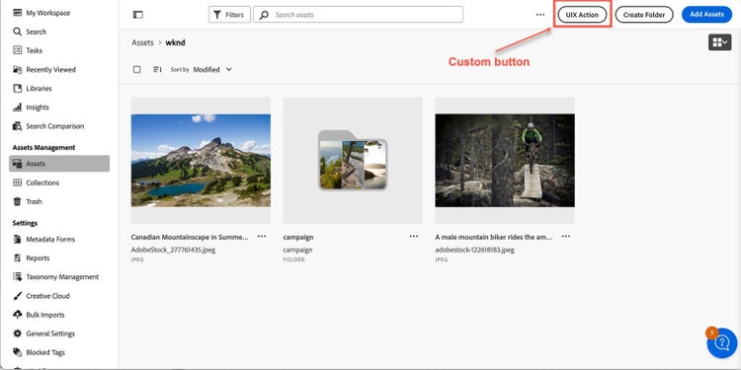This screenshot has width=741, height=370.
Task: Click the UIX Action button
Action: [582, 15]
